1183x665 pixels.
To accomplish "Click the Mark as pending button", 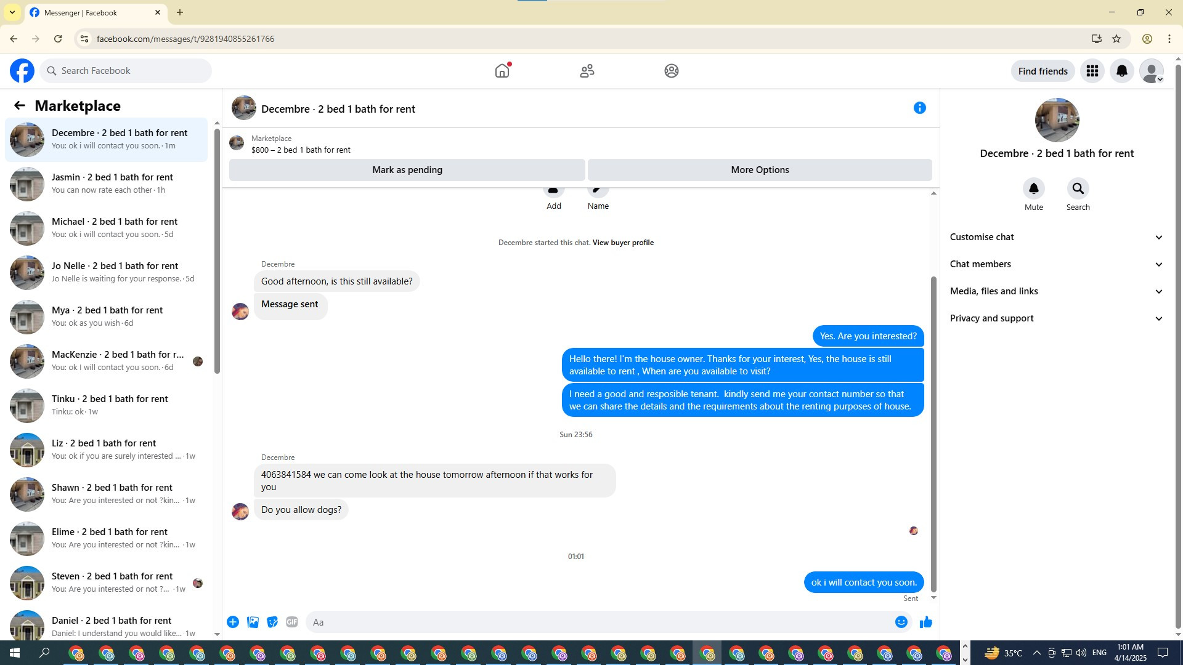I will tap(407, 170).
